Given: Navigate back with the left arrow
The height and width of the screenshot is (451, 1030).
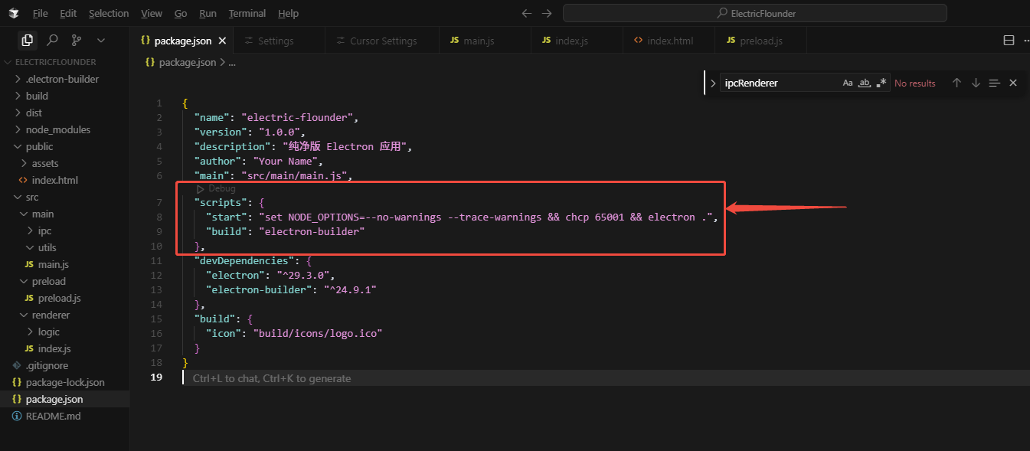Looking at the screenshot, I should [x=526, y=13].
